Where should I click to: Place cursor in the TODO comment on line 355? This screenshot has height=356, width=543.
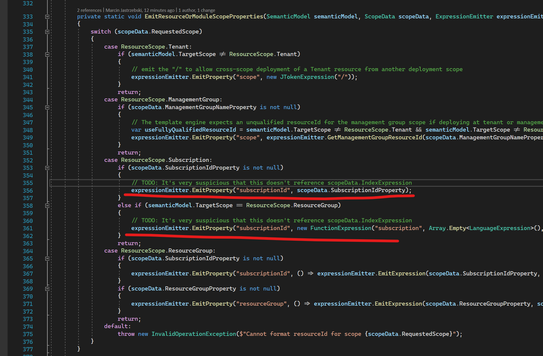click(x=266, y=183)
